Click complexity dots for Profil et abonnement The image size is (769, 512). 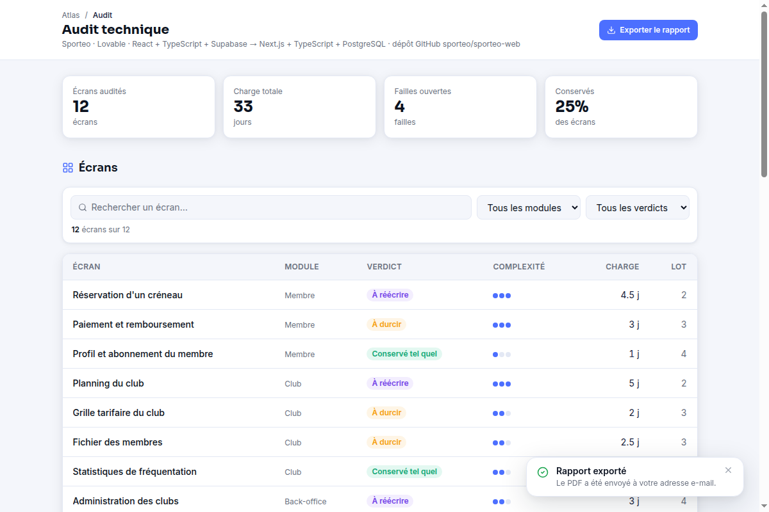tap(502, 355)
